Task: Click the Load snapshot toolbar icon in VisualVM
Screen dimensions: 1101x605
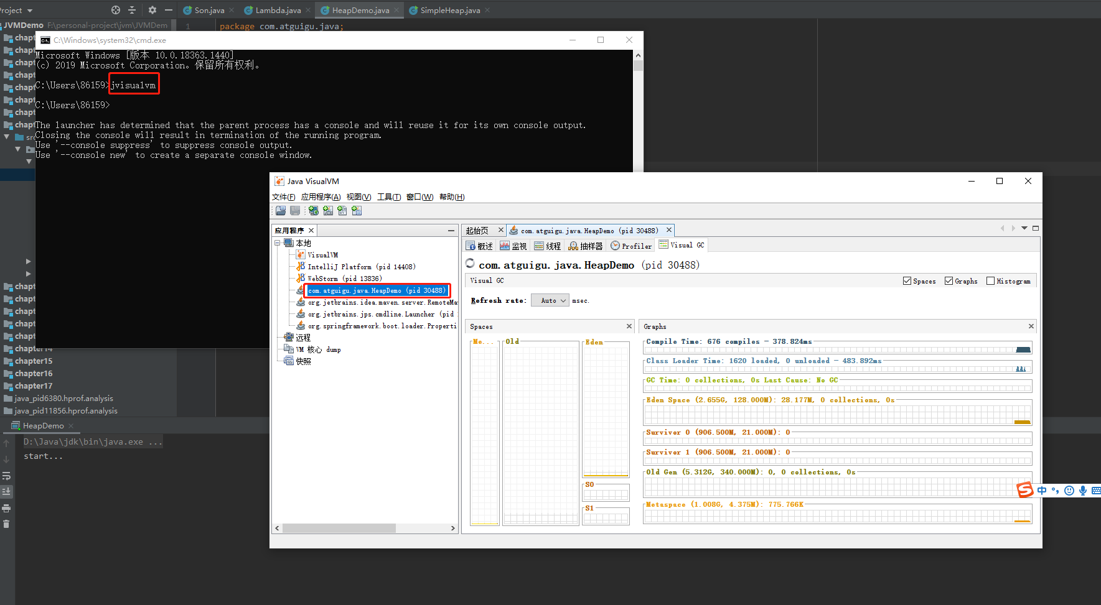Action: [x=281, y=211]
